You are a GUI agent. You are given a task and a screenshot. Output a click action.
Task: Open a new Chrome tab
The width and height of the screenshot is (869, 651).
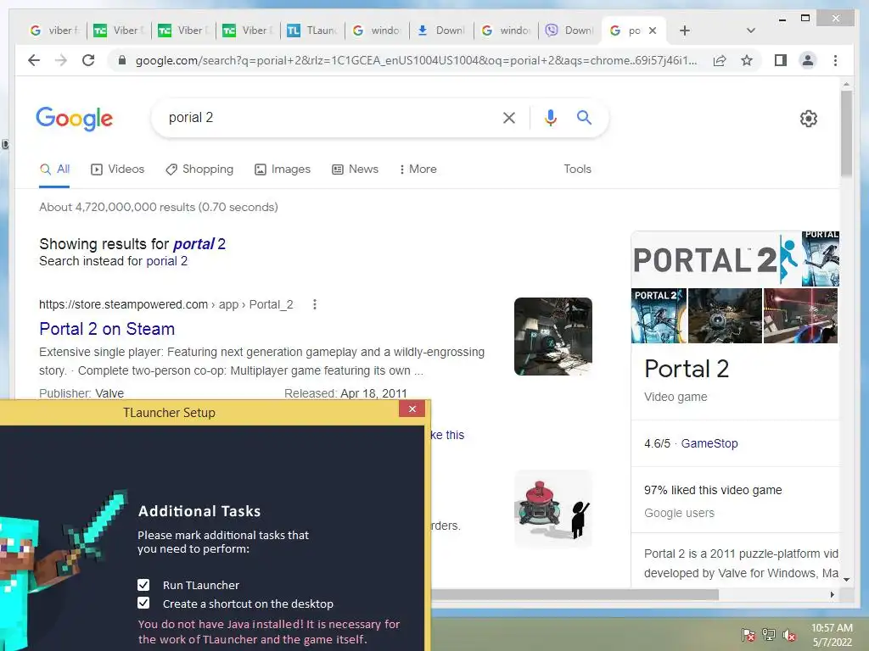point(685,31)
